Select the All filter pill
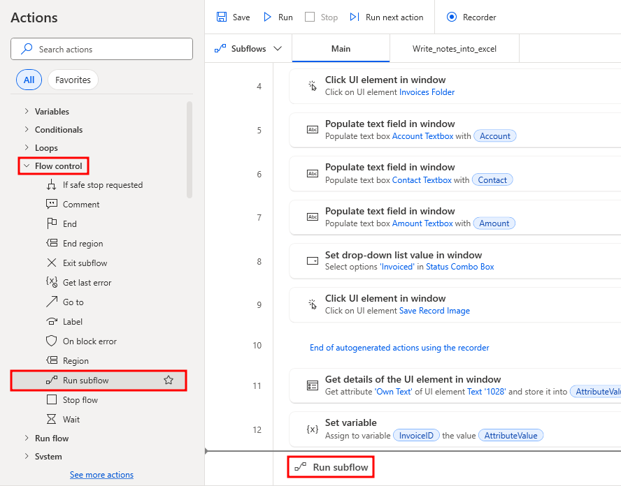 tap(29, 80)
